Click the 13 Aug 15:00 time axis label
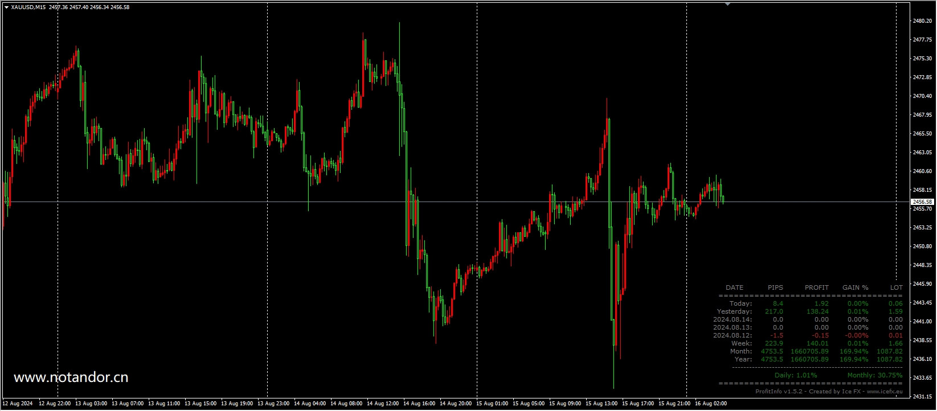 point(201,404)
